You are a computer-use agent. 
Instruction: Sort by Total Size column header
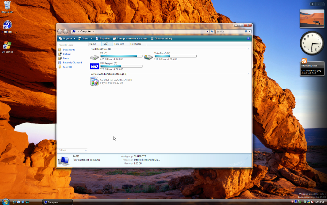[119, 44]
